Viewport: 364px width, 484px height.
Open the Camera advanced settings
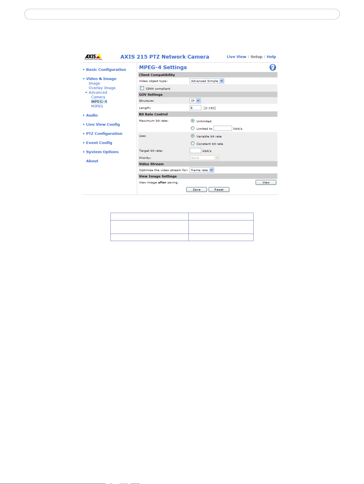tap(98, 97)
